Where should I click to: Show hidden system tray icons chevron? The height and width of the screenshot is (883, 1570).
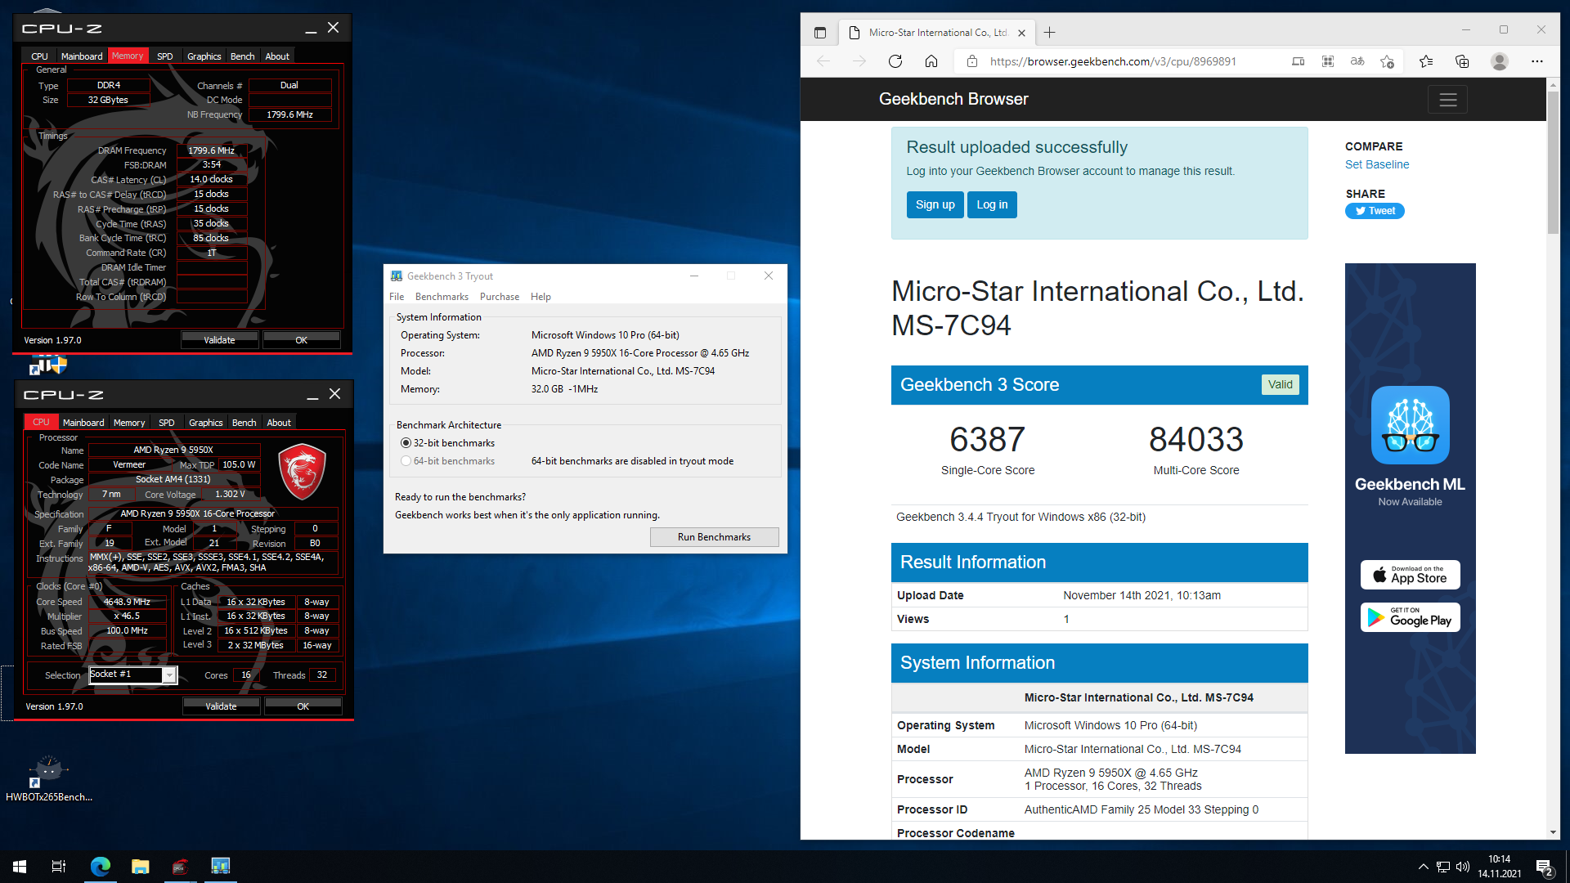pos(1424,867)
